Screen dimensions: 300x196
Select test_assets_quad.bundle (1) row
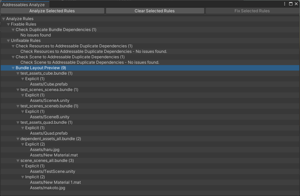coord(150,122)
